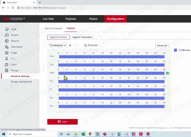Click the Local monitor icon in sidebar

(7, 29)
